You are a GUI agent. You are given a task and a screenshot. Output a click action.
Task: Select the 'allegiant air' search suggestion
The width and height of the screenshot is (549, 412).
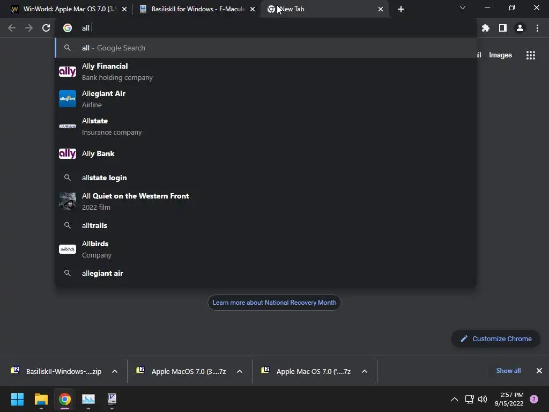266,273
